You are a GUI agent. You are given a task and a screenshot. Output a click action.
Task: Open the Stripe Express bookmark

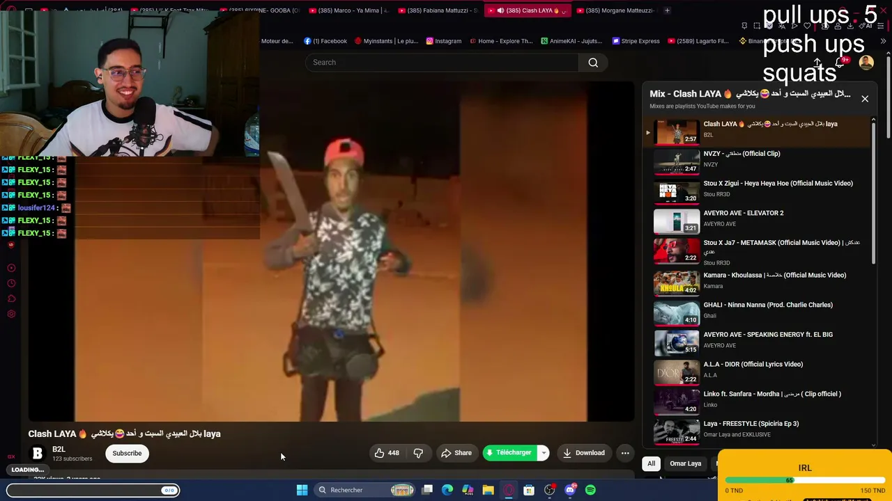[636, 41]
